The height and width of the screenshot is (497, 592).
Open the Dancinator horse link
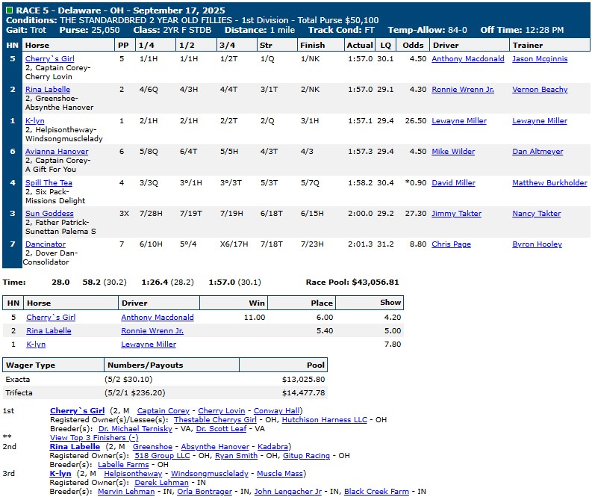coord(46,244)
